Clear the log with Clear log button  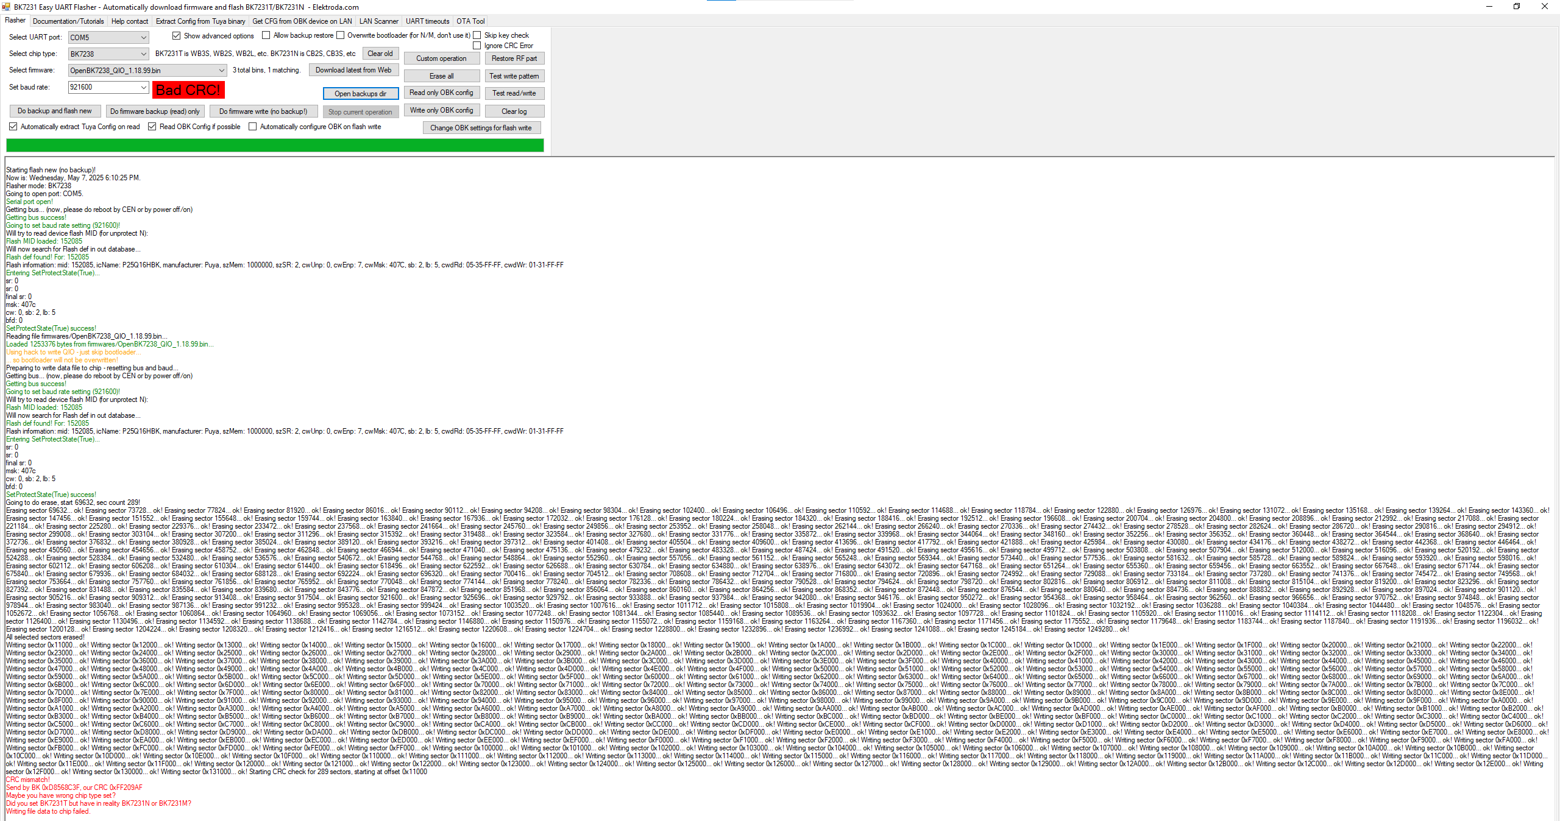pyautogui.click(x=514, y=111)
